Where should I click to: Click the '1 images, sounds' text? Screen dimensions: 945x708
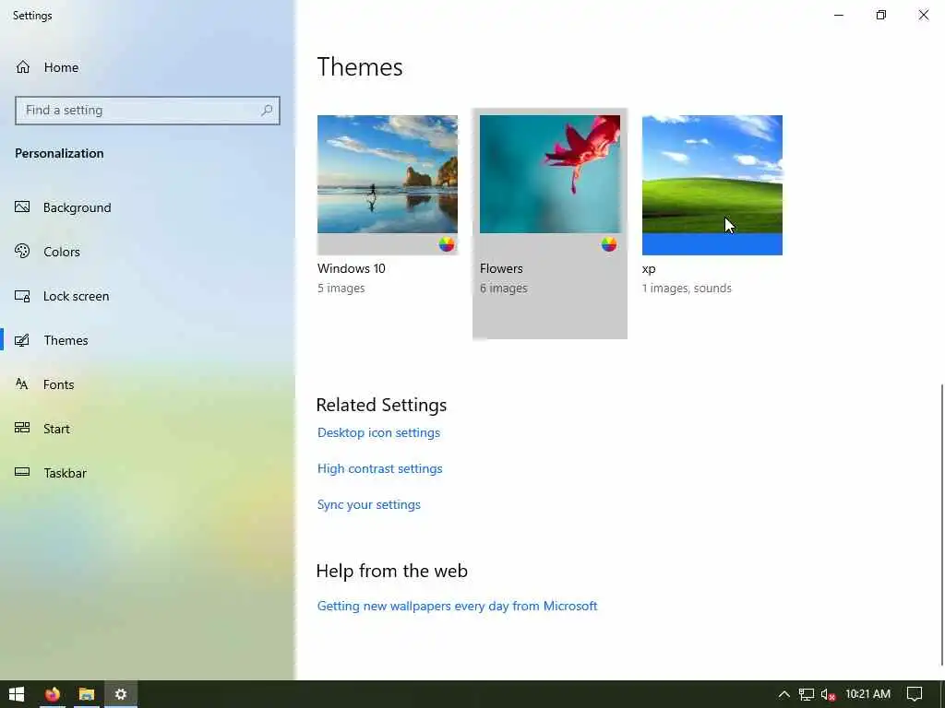click(x=687, y=289)
